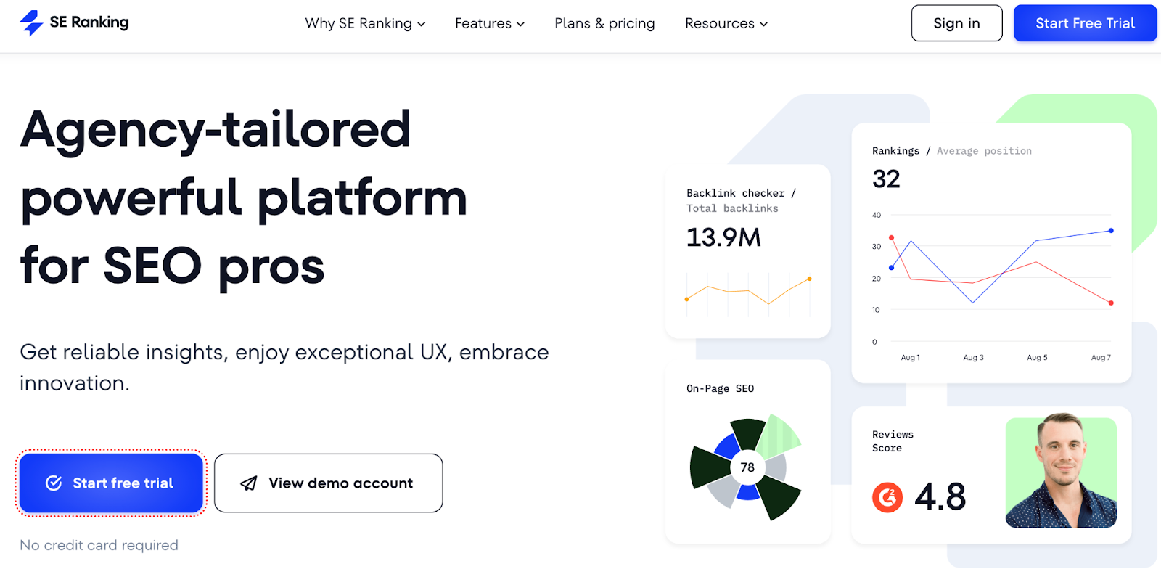Click the 4.8 reviews score value

[x=940, y=497]
